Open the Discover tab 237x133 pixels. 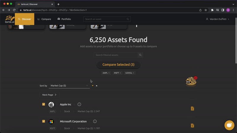[x=25, y=19]
